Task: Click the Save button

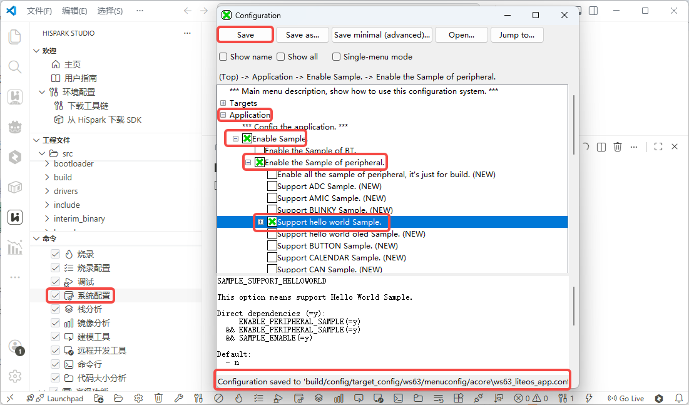Action: [x=246, y=34]
